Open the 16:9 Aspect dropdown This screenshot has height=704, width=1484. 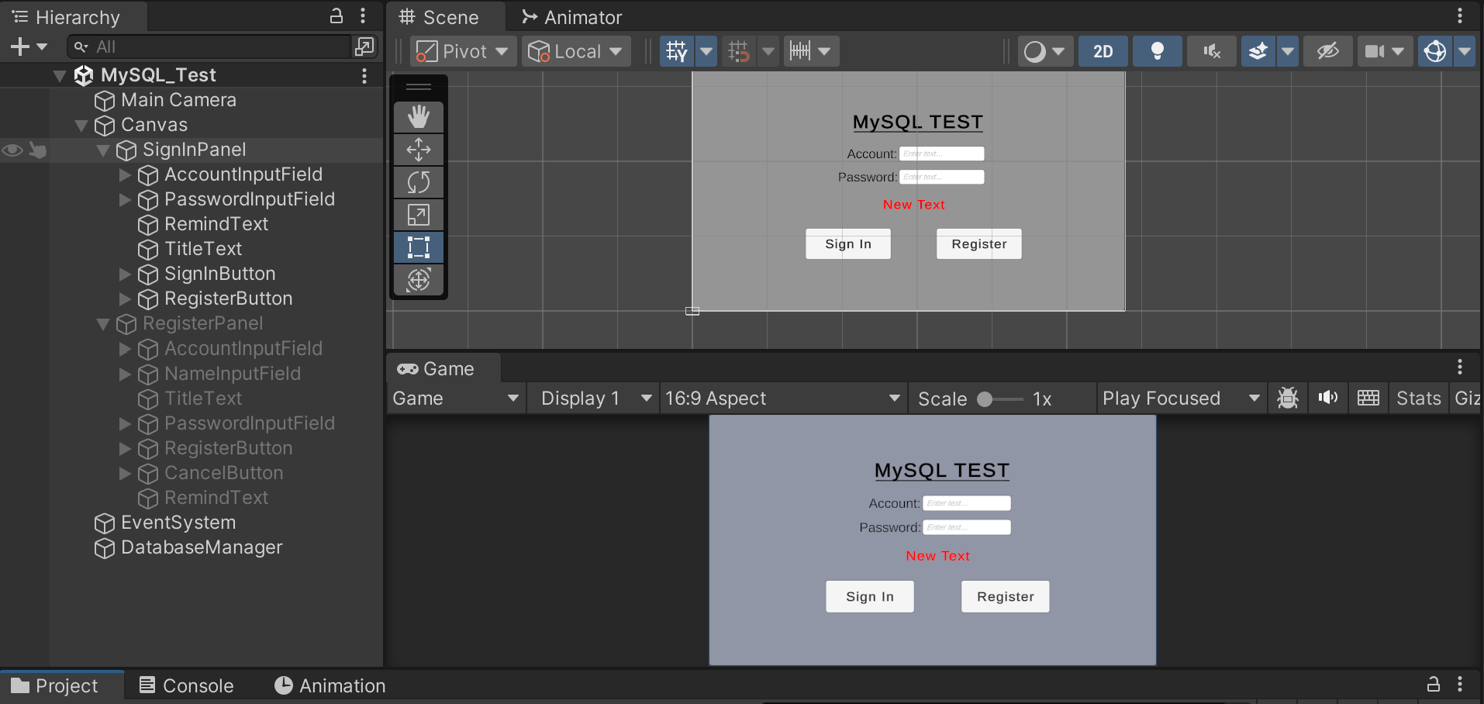(783, 399)
